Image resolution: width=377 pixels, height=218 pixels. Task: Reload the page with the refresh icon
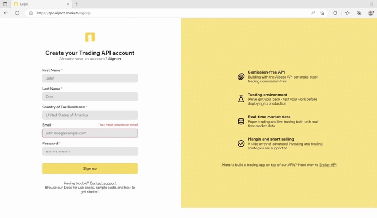[17, 13]
